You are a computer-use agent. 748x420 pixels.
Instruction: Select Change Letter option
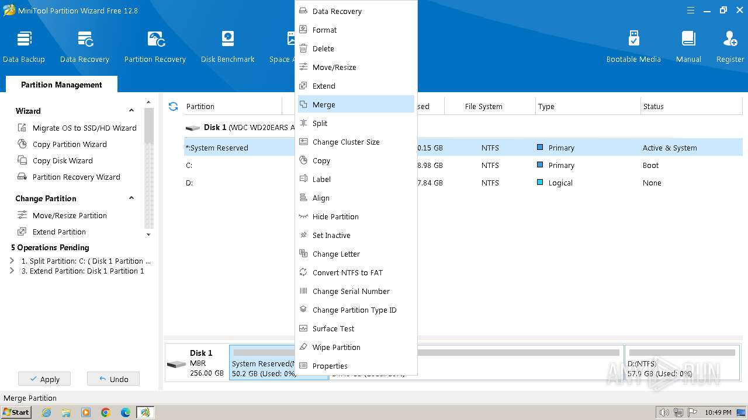356,254
